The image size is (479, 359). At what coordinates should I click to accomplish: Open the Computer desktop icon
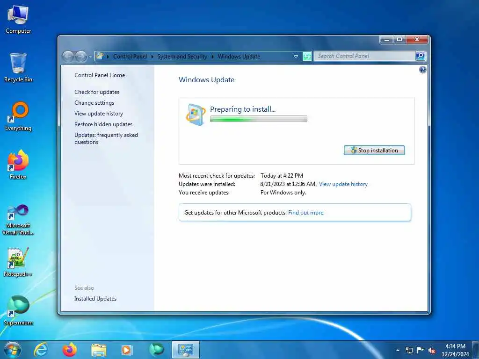18,20
